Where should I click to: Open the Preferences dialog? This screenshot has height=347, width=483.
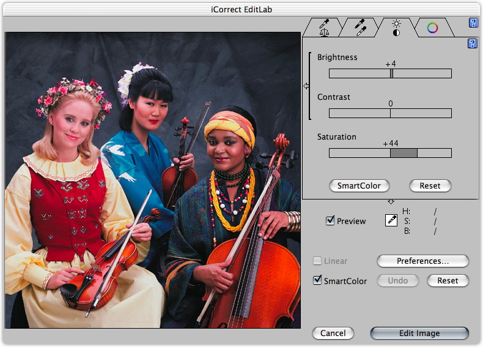[x=422, y=261]
